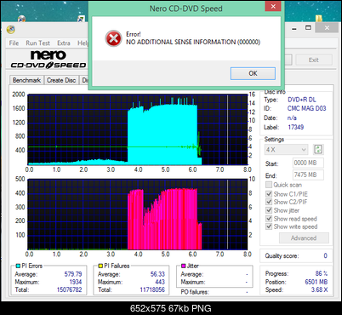Open the 4 X speed dropdown
This screenshot has height=315, width=342.
[286, 150]
